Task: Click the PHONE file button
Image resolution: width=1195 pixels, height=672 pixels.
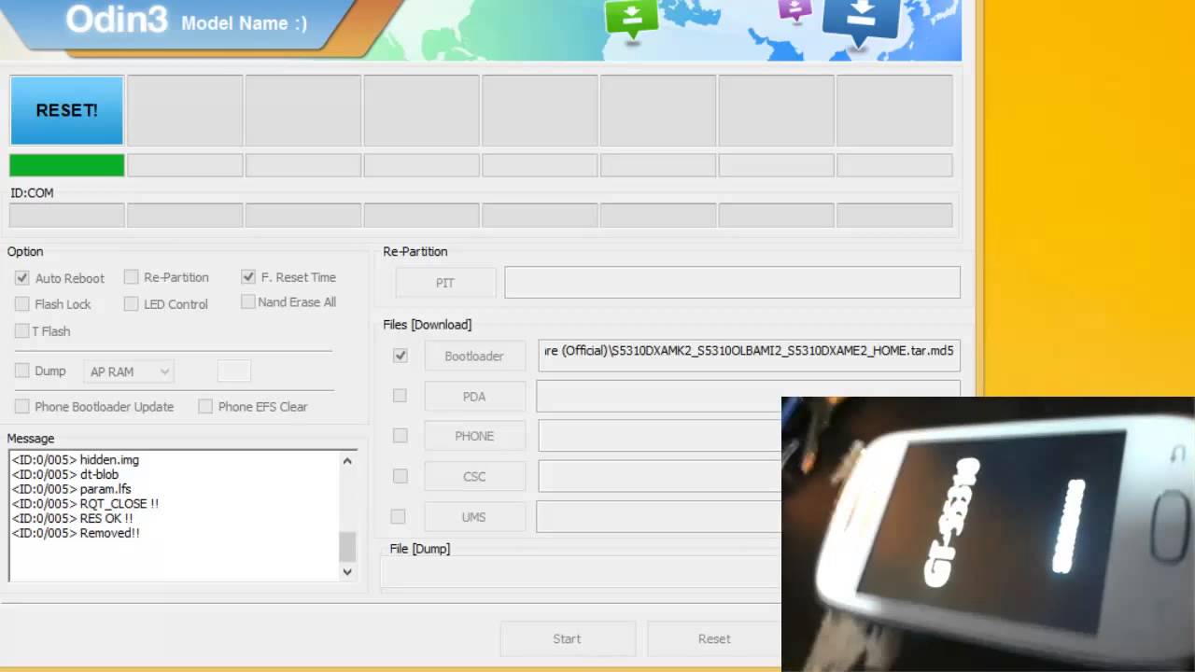Action: coord(474,436)
